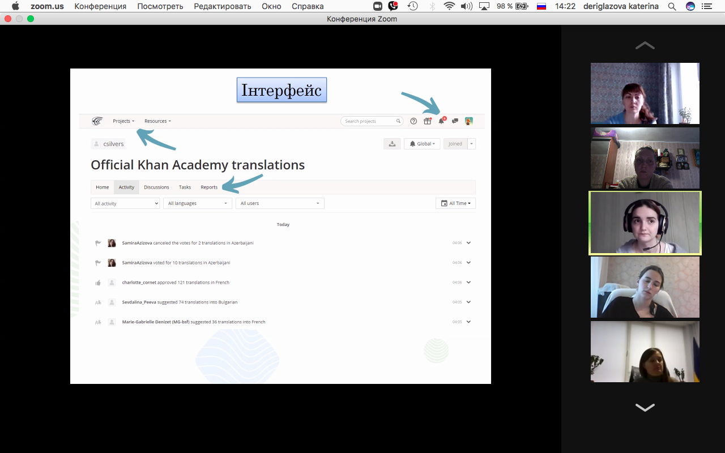
Task: Open the All users dropdown
Action: point(280,203)
